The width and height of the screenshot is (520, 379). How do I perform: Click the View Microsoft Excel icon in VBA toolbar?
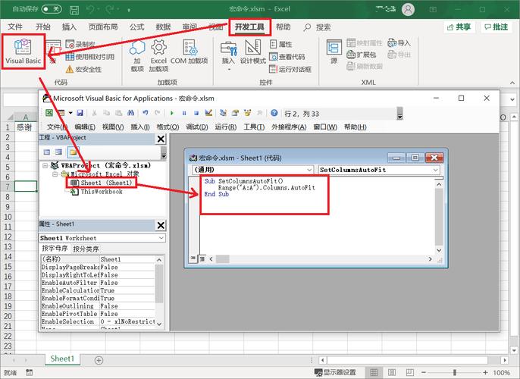pyautogui.click(x=49, y=113)
